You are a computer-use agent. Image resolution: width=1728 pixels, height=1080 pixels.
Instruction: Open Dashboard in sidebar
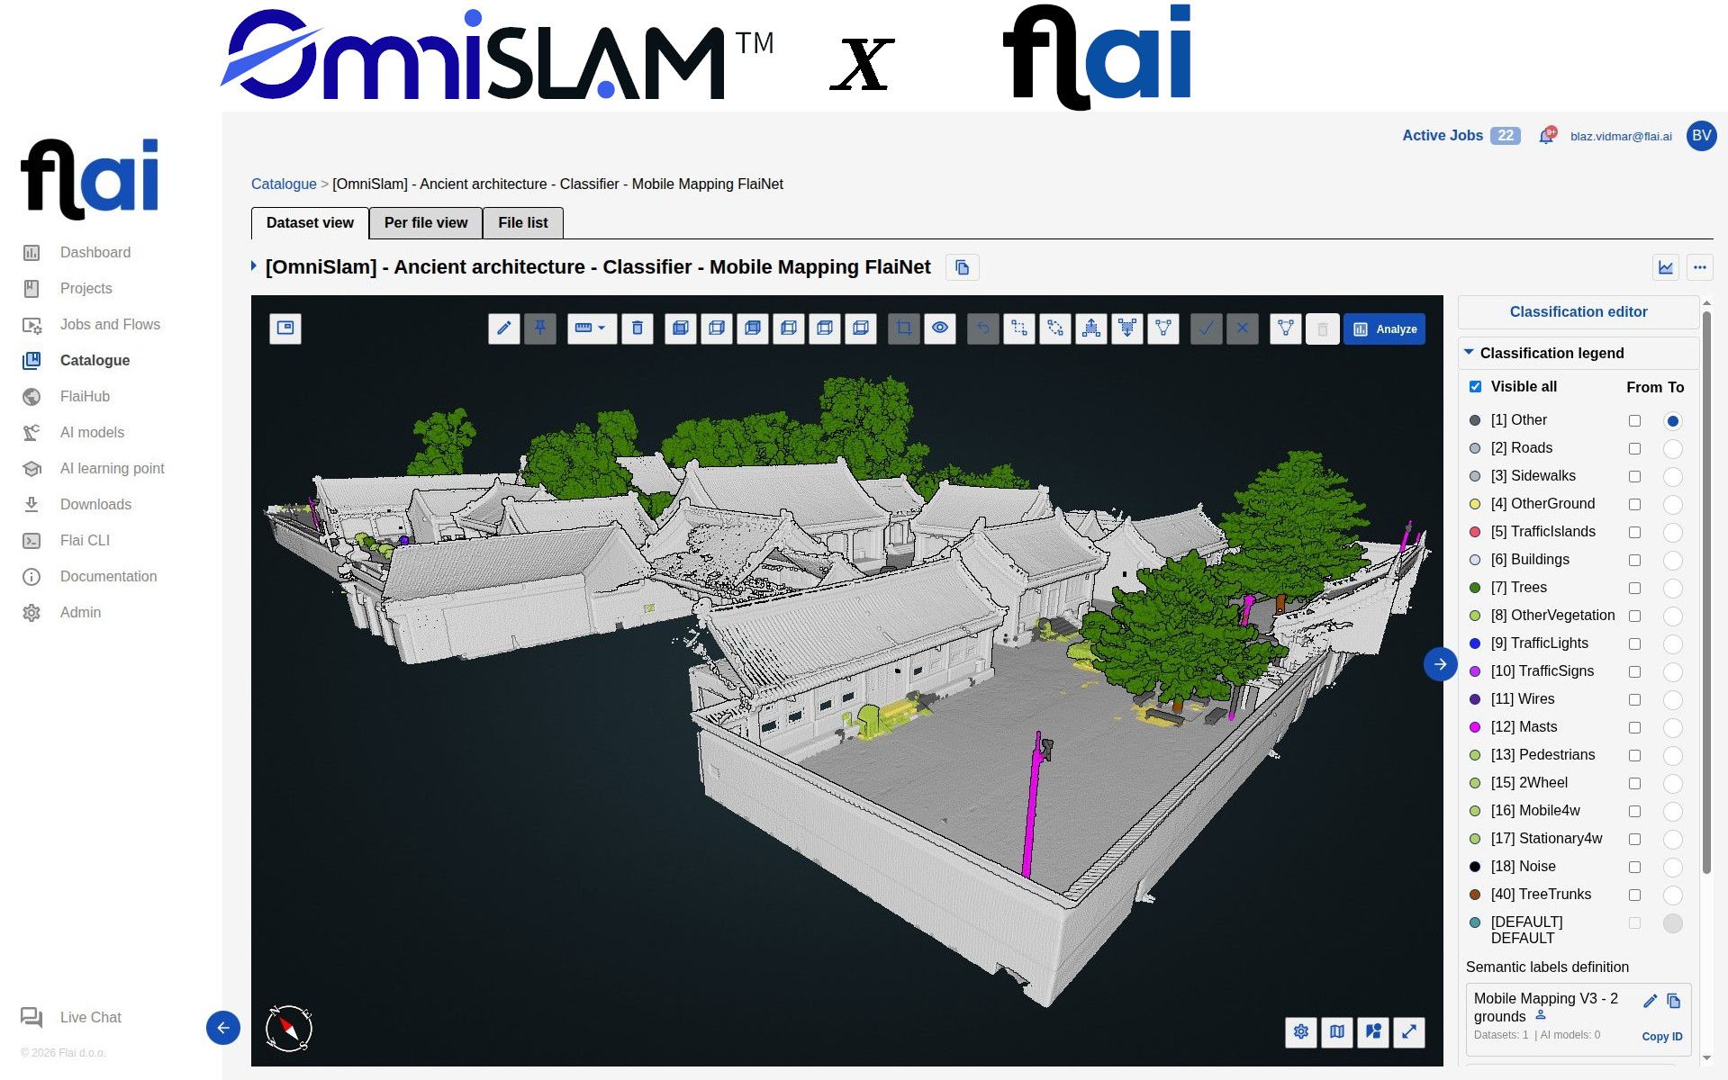pyautogui.click(x=95, y=253)
